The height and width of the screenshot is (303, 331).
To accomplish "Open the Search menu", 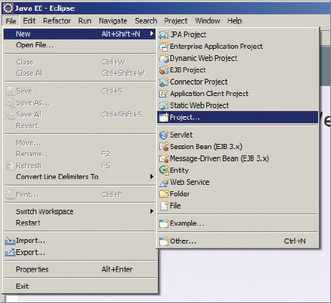I will [146, 21].
